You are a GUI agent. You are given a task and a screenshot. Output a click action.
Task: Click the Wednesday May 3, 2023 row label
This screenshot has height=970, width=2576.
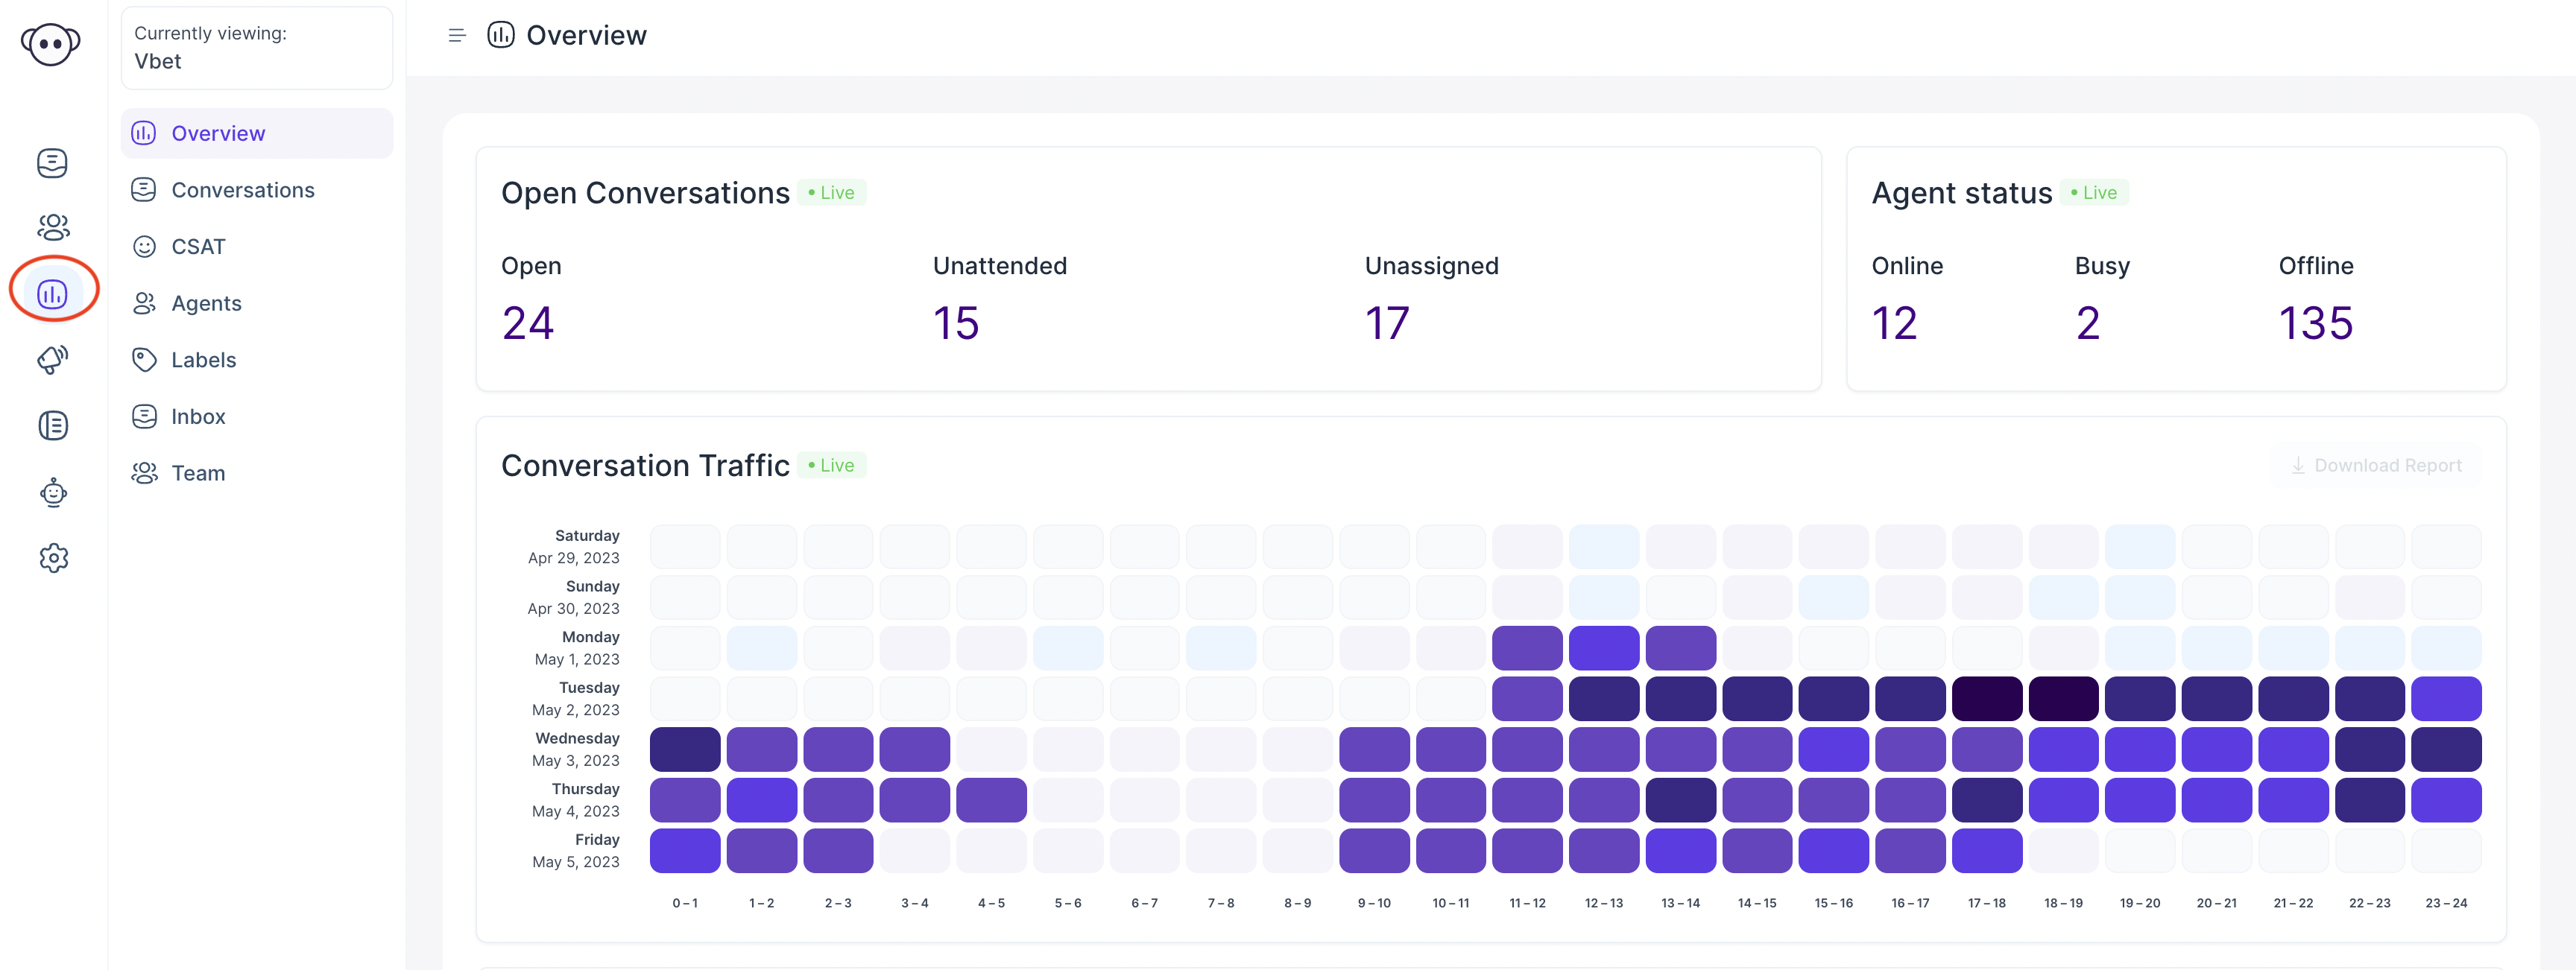coord(576,749)
